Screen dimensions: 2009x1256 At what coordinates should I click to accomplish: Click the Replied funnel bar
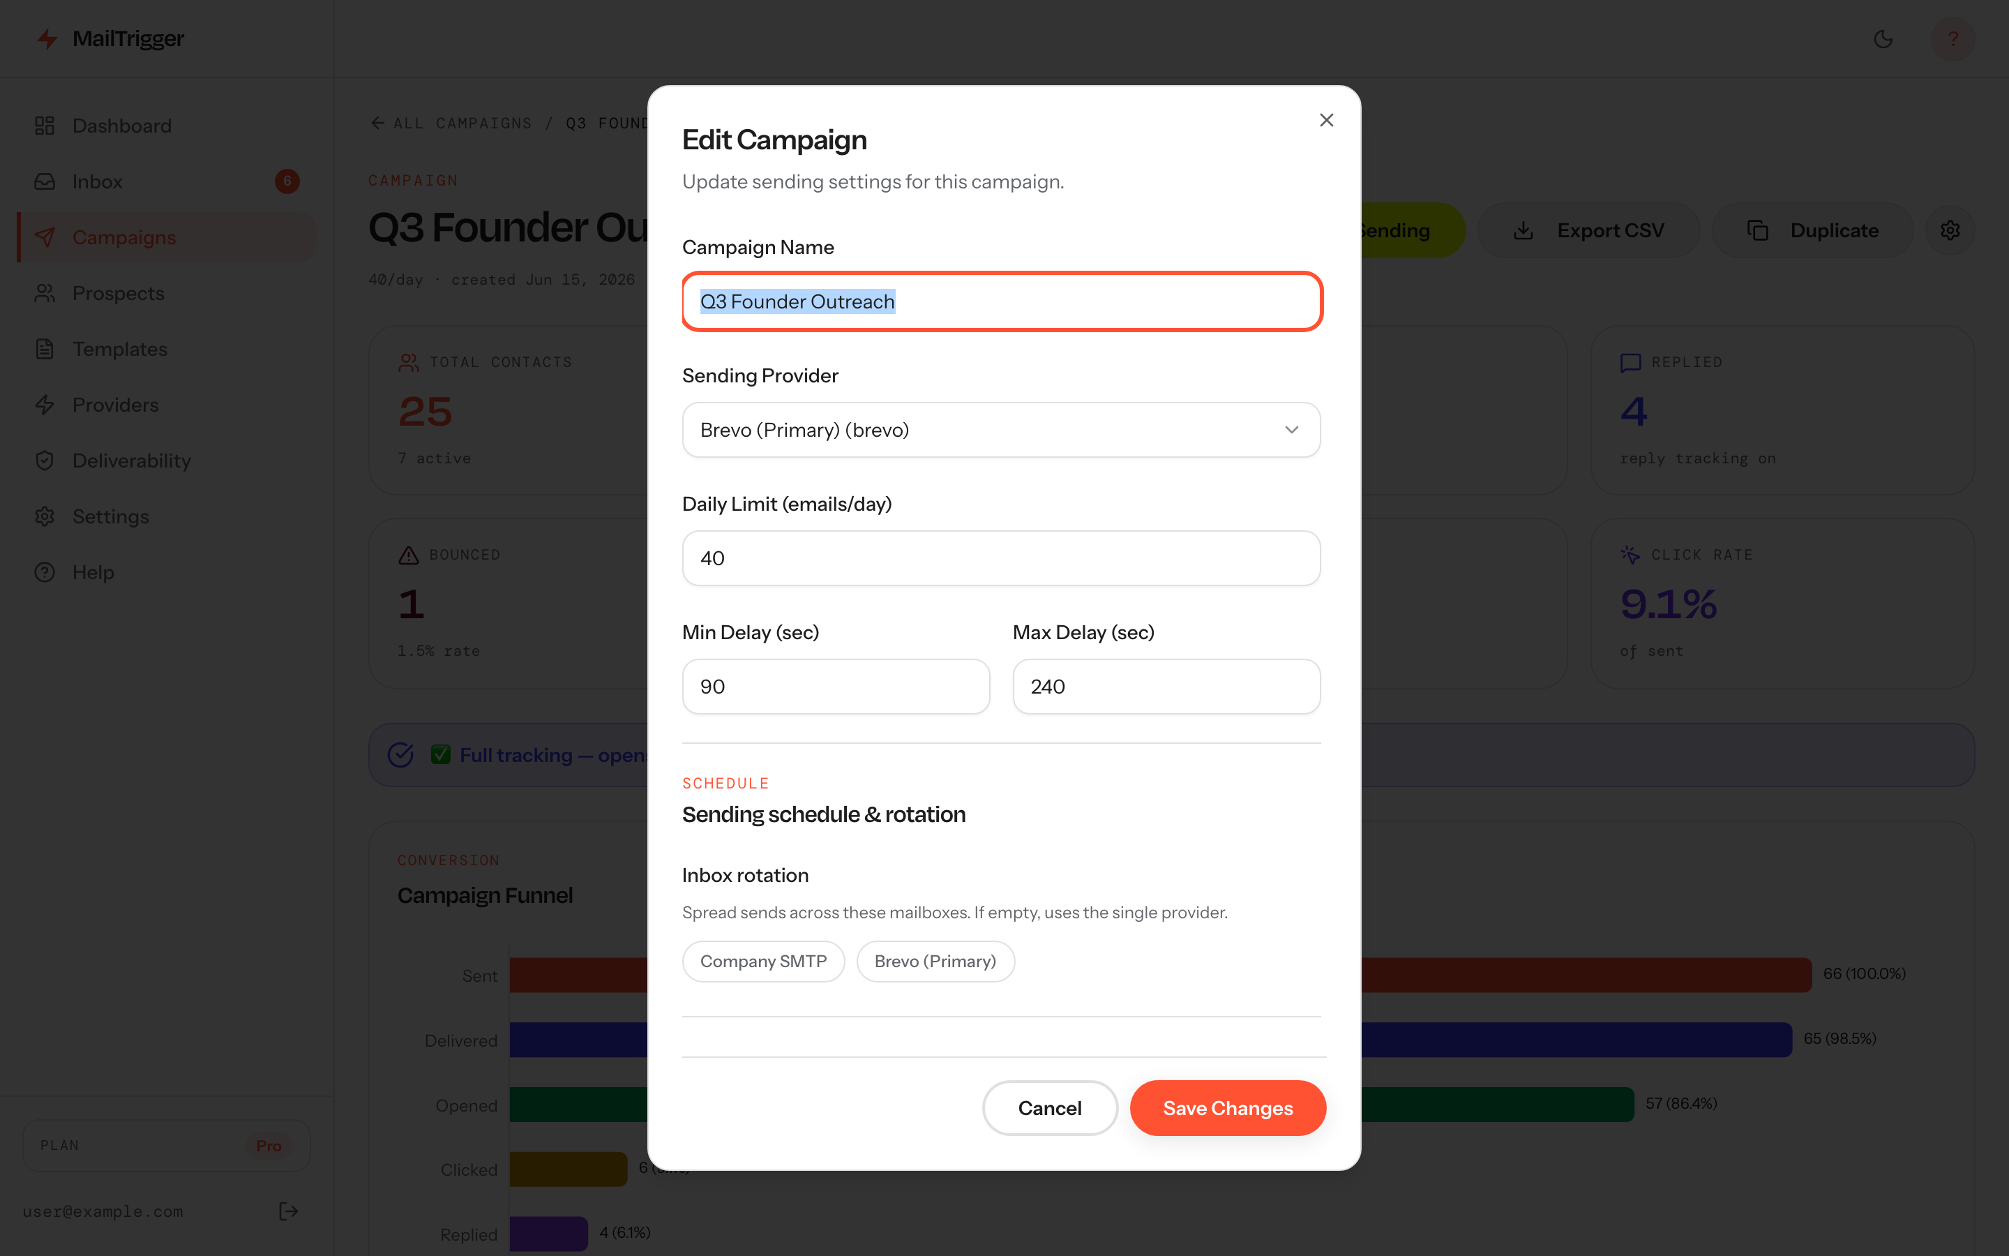point(549,1234)
